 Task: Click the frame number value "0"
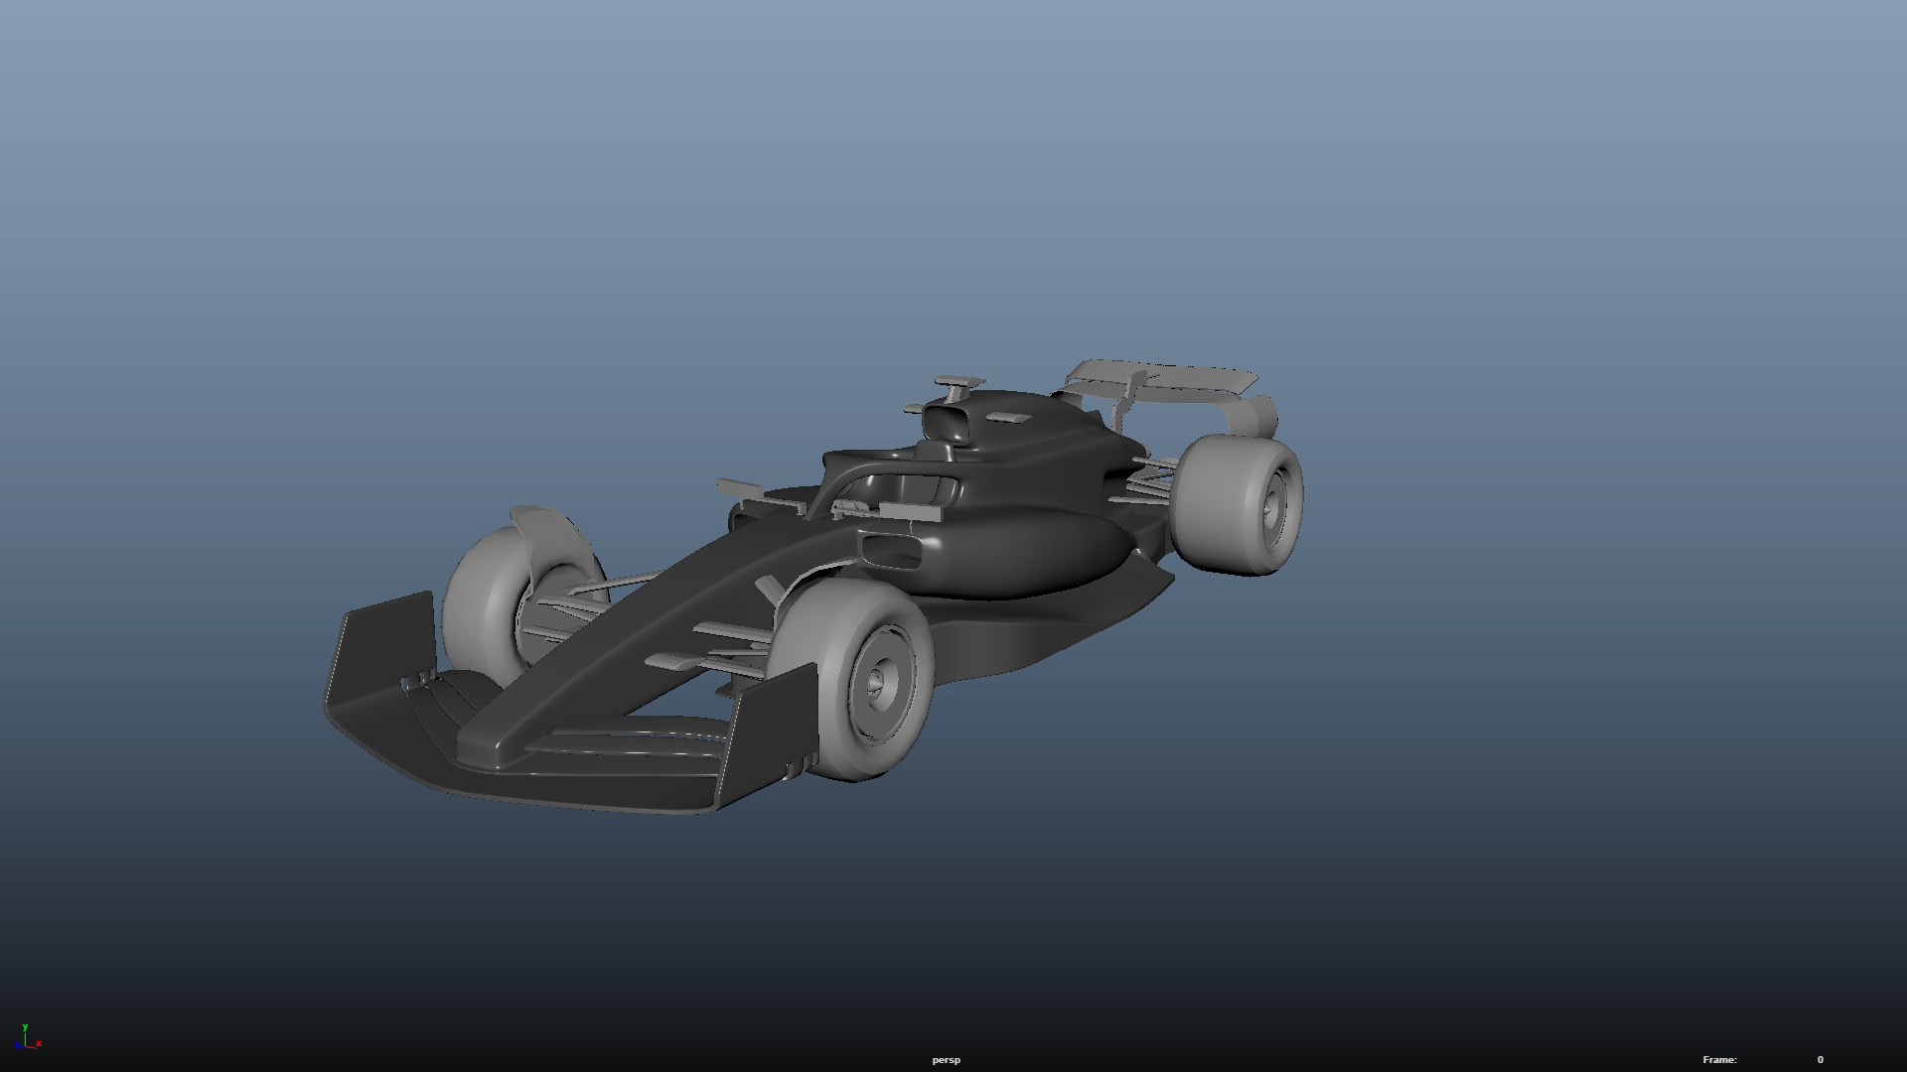tap(1820, 1060)
